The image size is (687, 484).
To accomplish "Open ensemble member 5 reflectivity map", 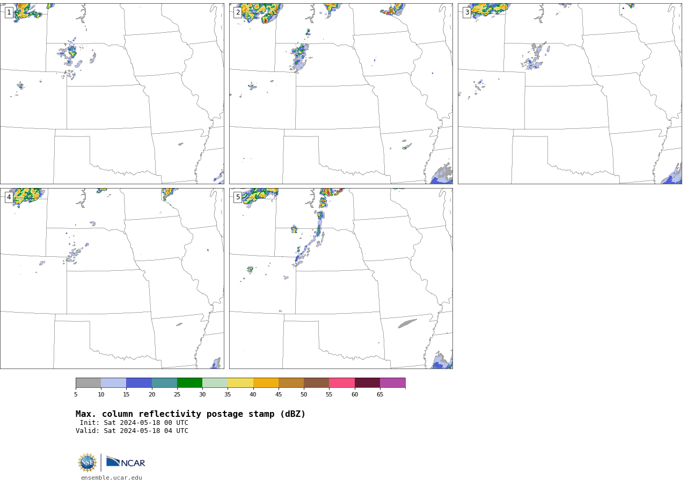I will point(341,278).
